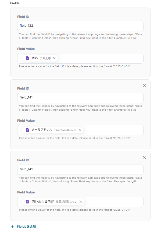Screen dimensions: 161x232
Task: Focus the Field ID input containing field_142
Action: (80, 170)
